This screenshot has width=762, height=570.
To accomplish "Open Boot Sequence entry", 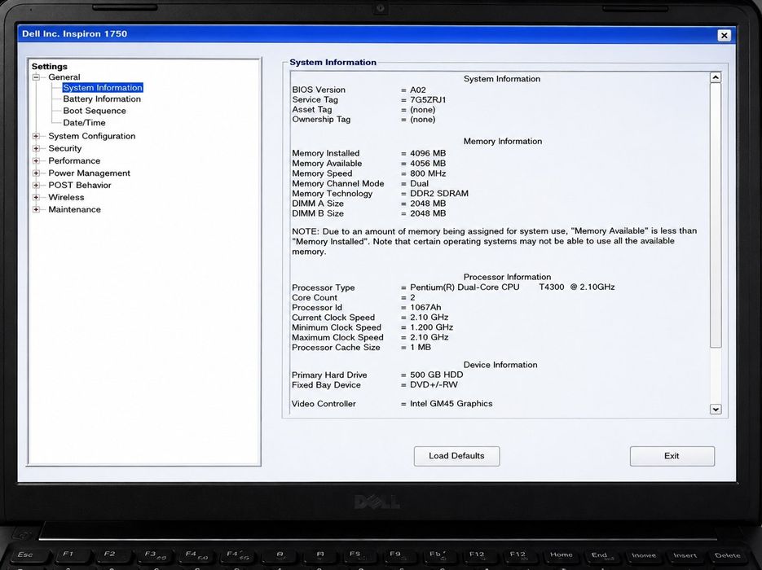I will [x=95, y=111].
